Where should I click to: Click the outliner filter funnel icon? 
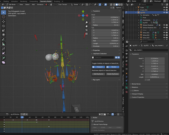(162, 4)
